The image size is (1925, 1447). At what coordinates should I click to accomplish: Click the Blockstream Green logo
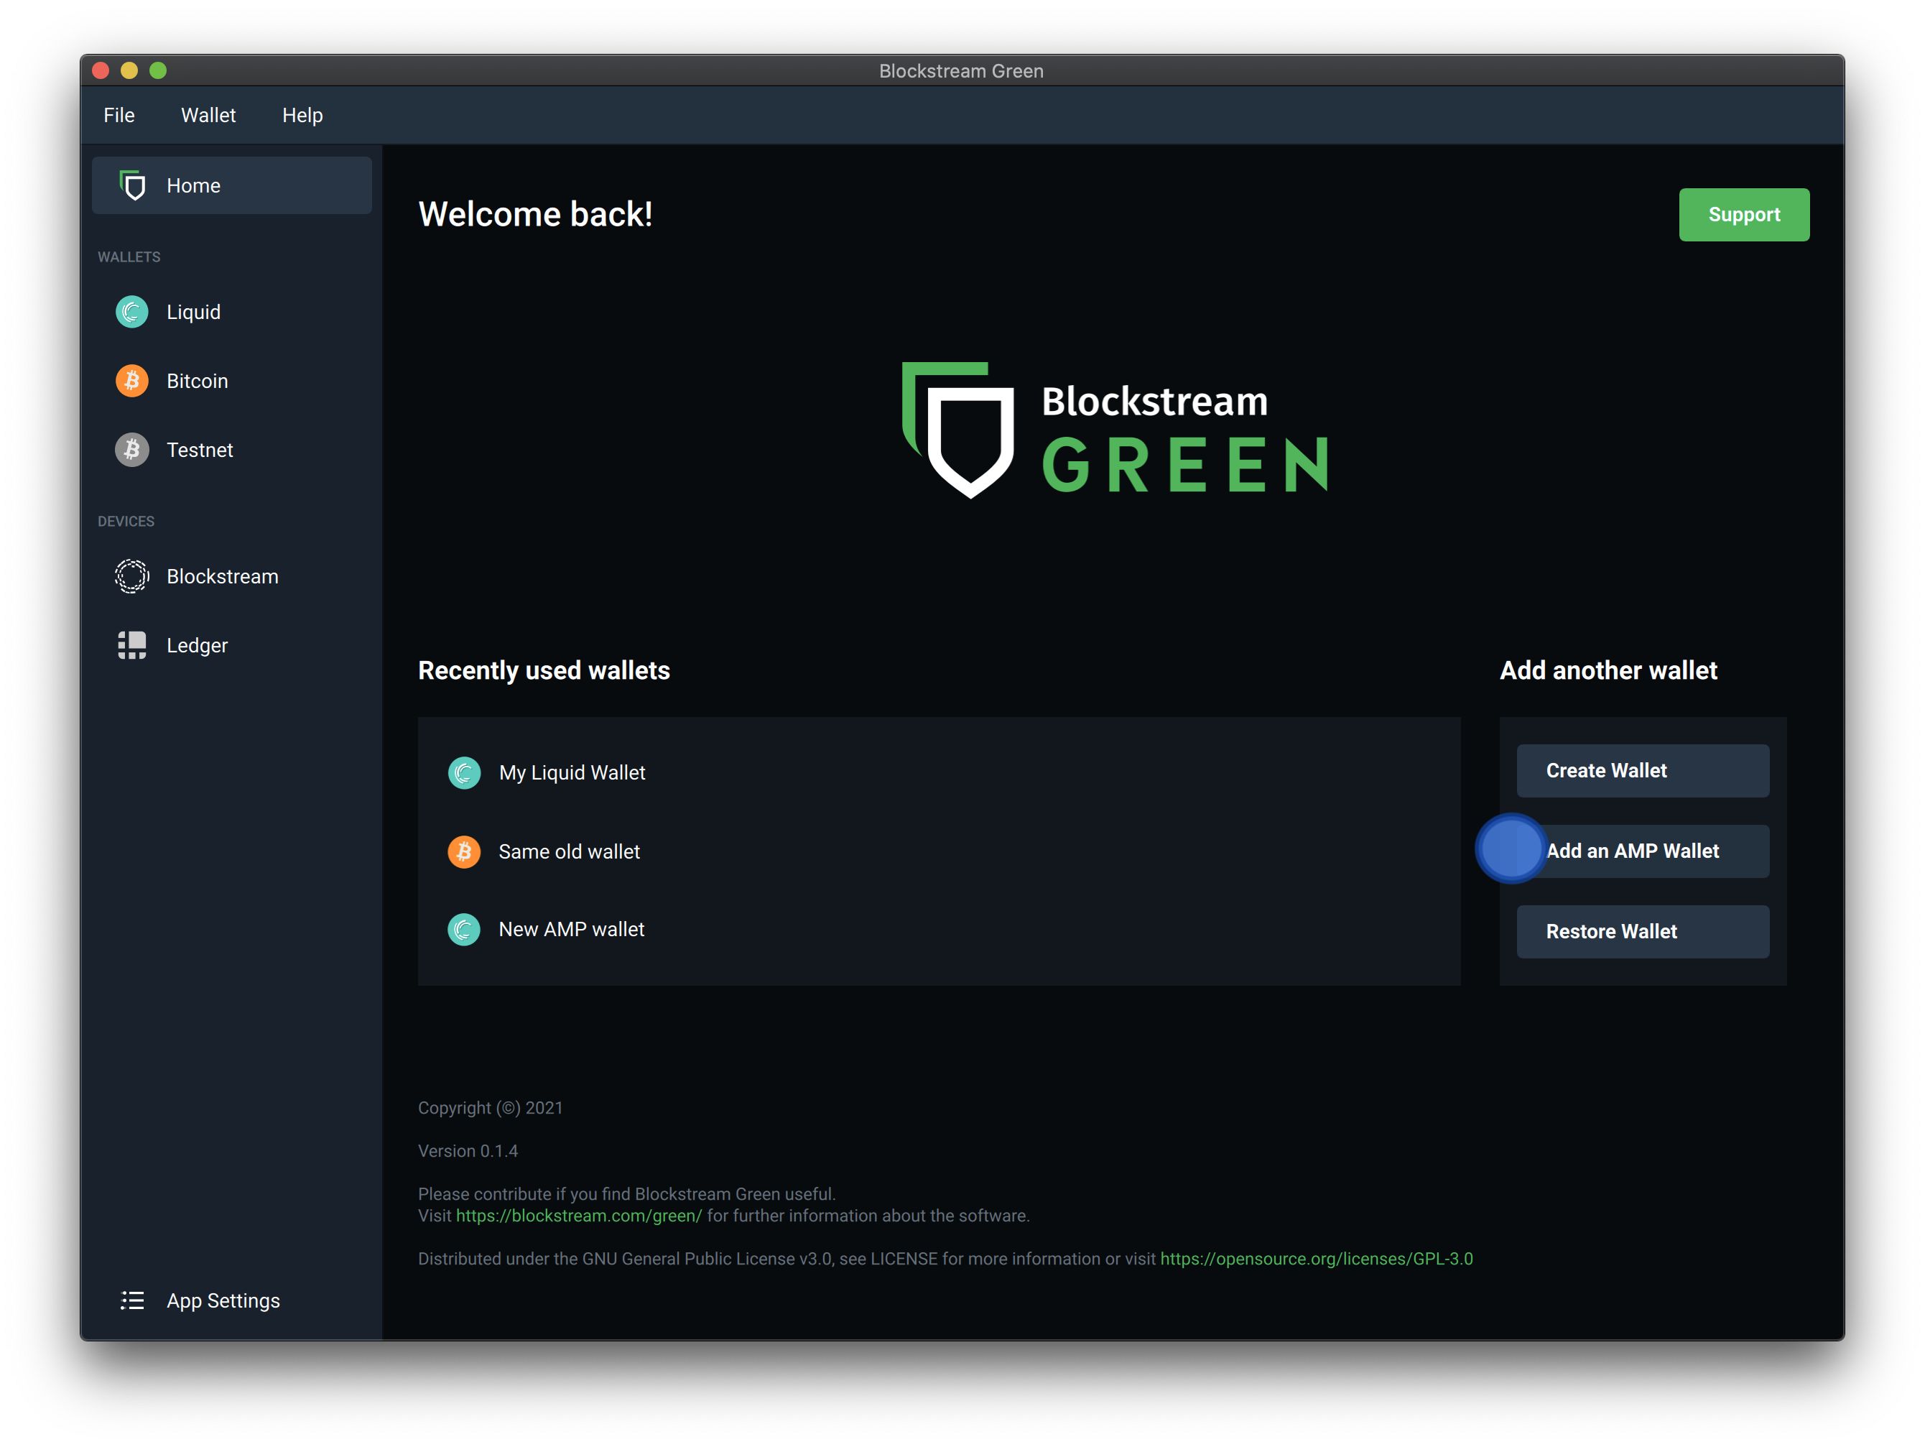(x=1115, y=430)
